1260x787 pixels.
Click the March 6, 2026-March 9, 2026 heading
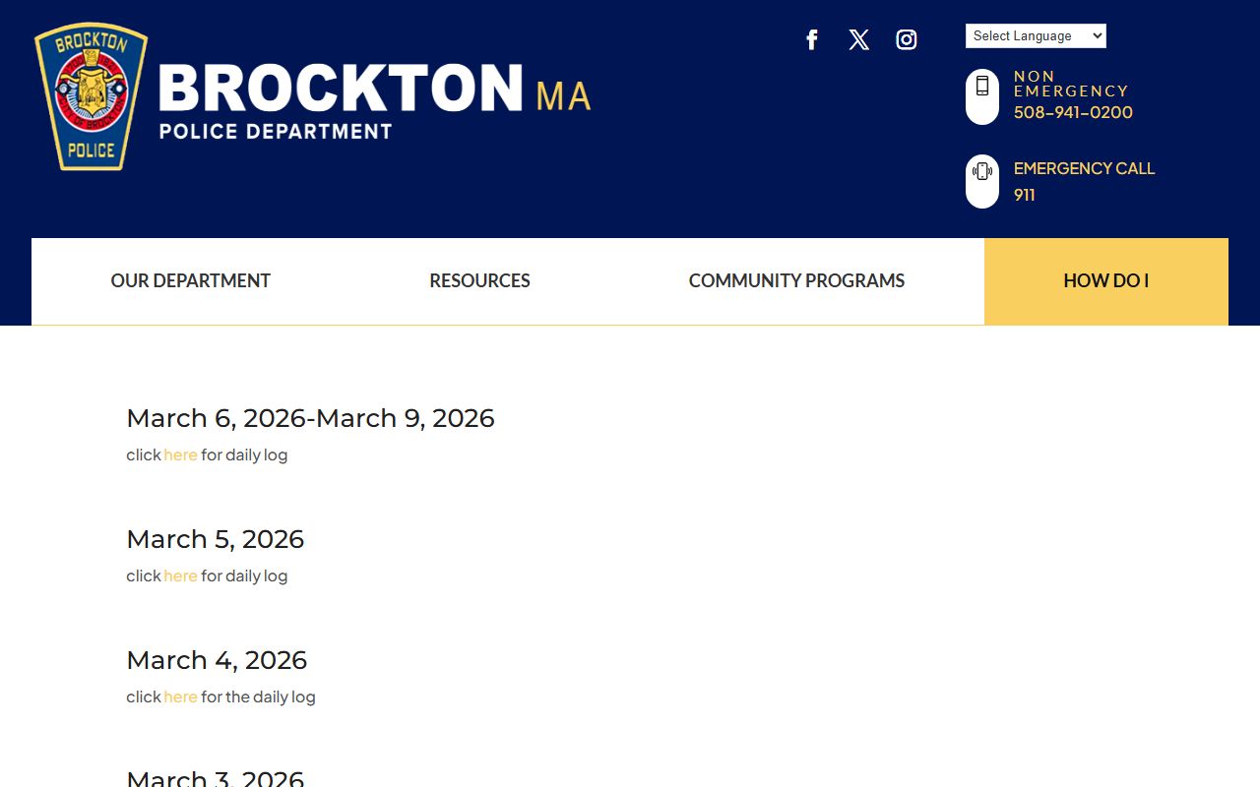pos(310,418)
